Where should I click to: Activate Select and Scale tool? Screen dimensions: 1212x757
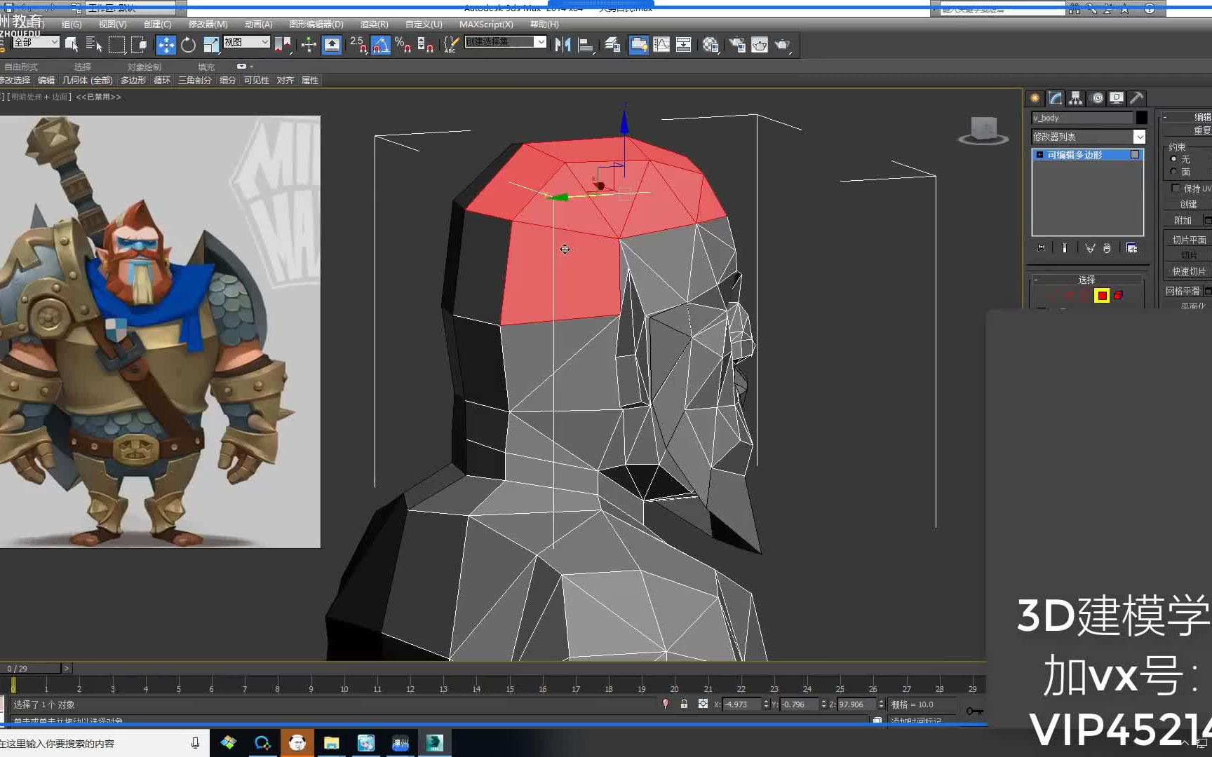coord(211,45)
